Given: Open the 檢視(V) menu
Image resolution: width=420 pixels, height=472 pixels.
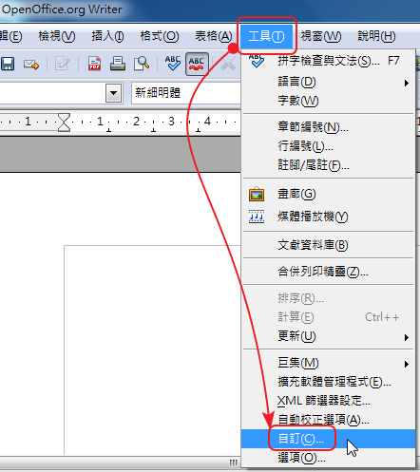Looking at the screenshot, I should (x=57, y=36).
